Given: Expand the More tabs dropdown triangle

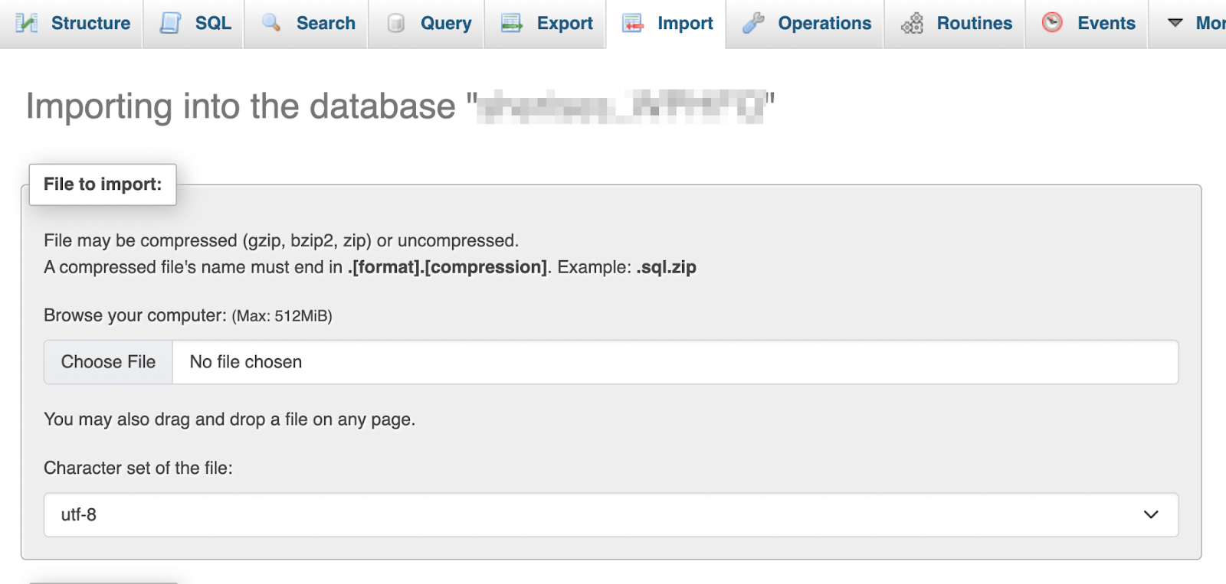Looking at the screenshot, I should [x=1175, y=23].
